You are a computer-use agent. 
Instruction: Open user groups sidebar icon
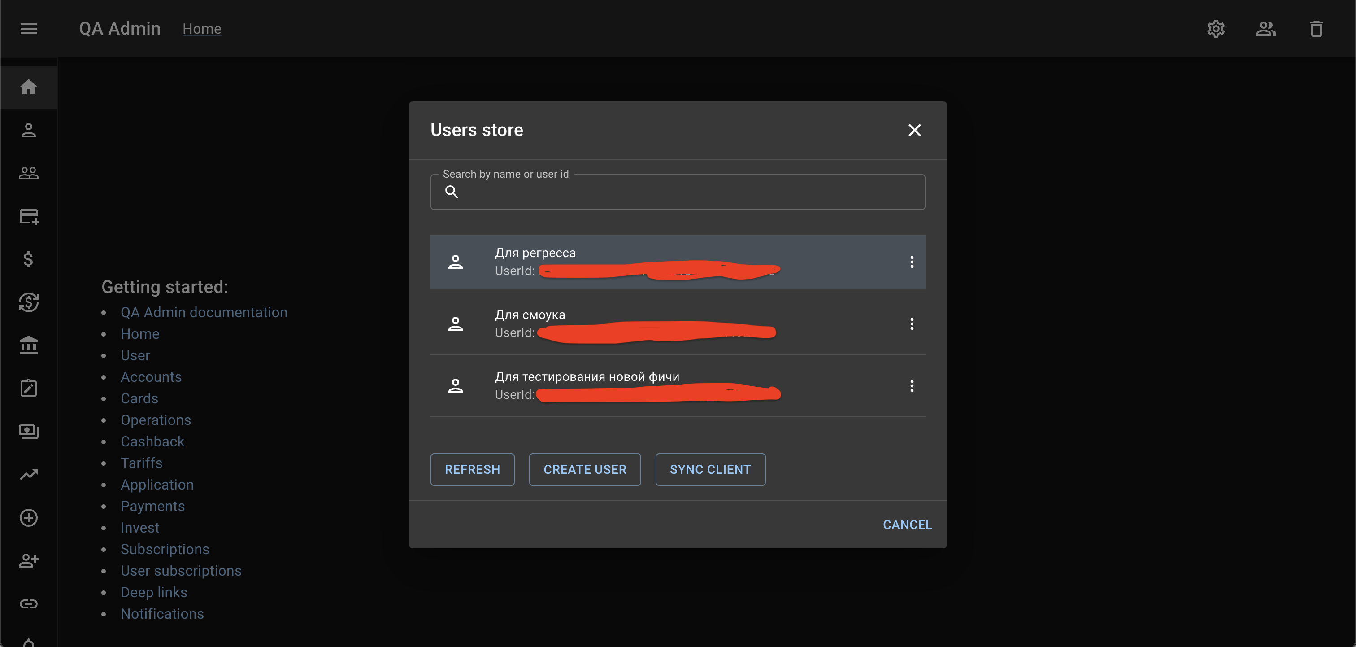pyautogui.click(x=28, y=173)
